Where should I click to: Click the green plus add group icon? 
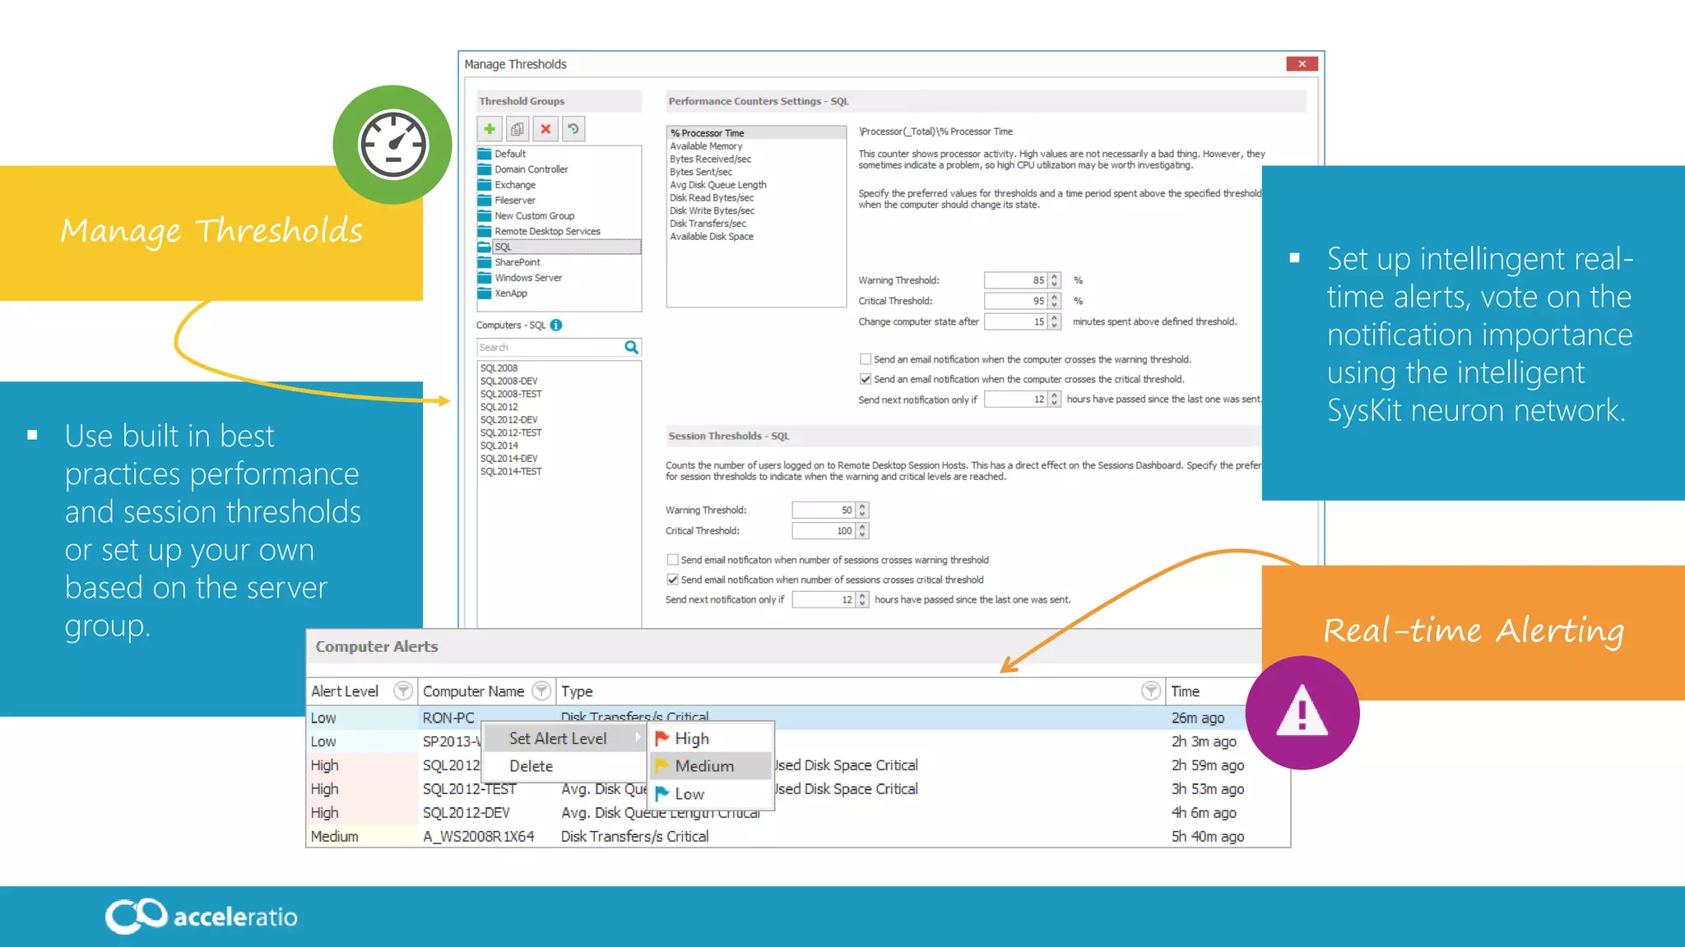pyautogui.click(x=490, y=129)
